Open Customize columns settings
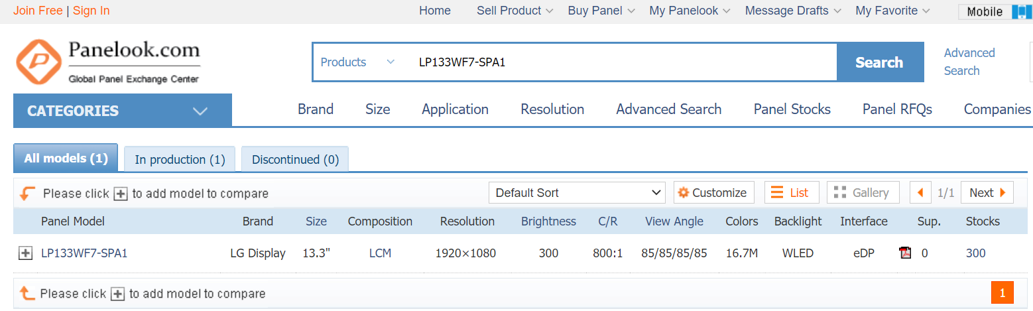The width and height of the screenshot is (1033, 311). (x=714, y=193)
